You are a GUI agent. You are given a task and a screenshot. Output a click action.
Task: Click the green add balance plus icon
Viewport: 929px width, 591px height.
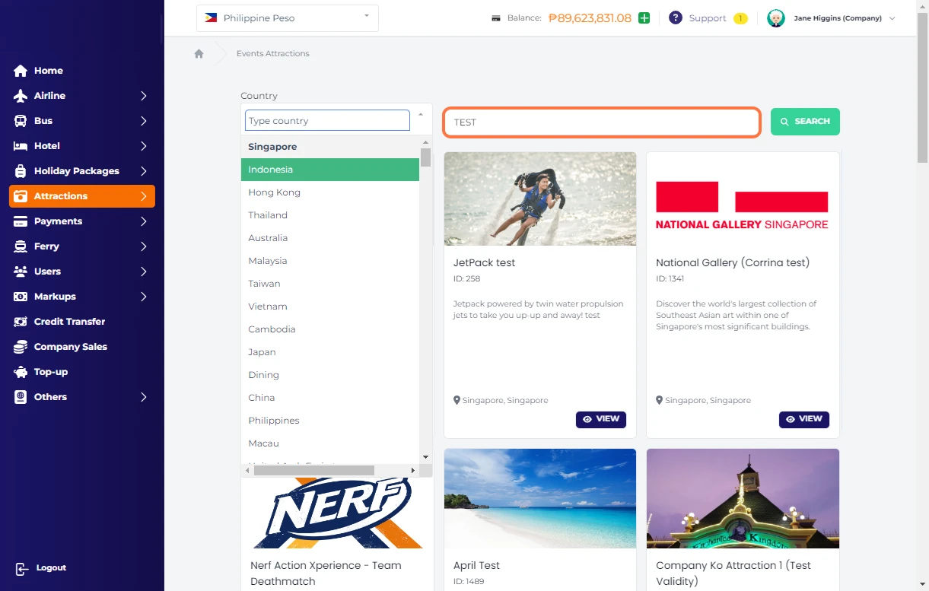point(644,18)
